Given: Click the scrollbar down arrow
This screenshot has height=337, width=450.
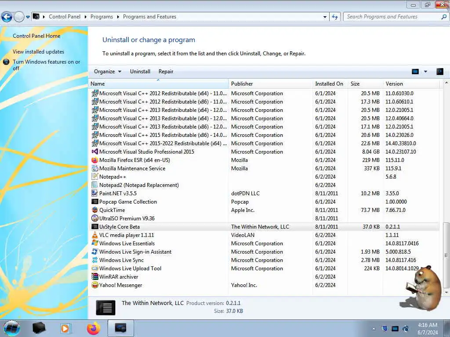Looking at the screenshot, I should click(446, 293).
